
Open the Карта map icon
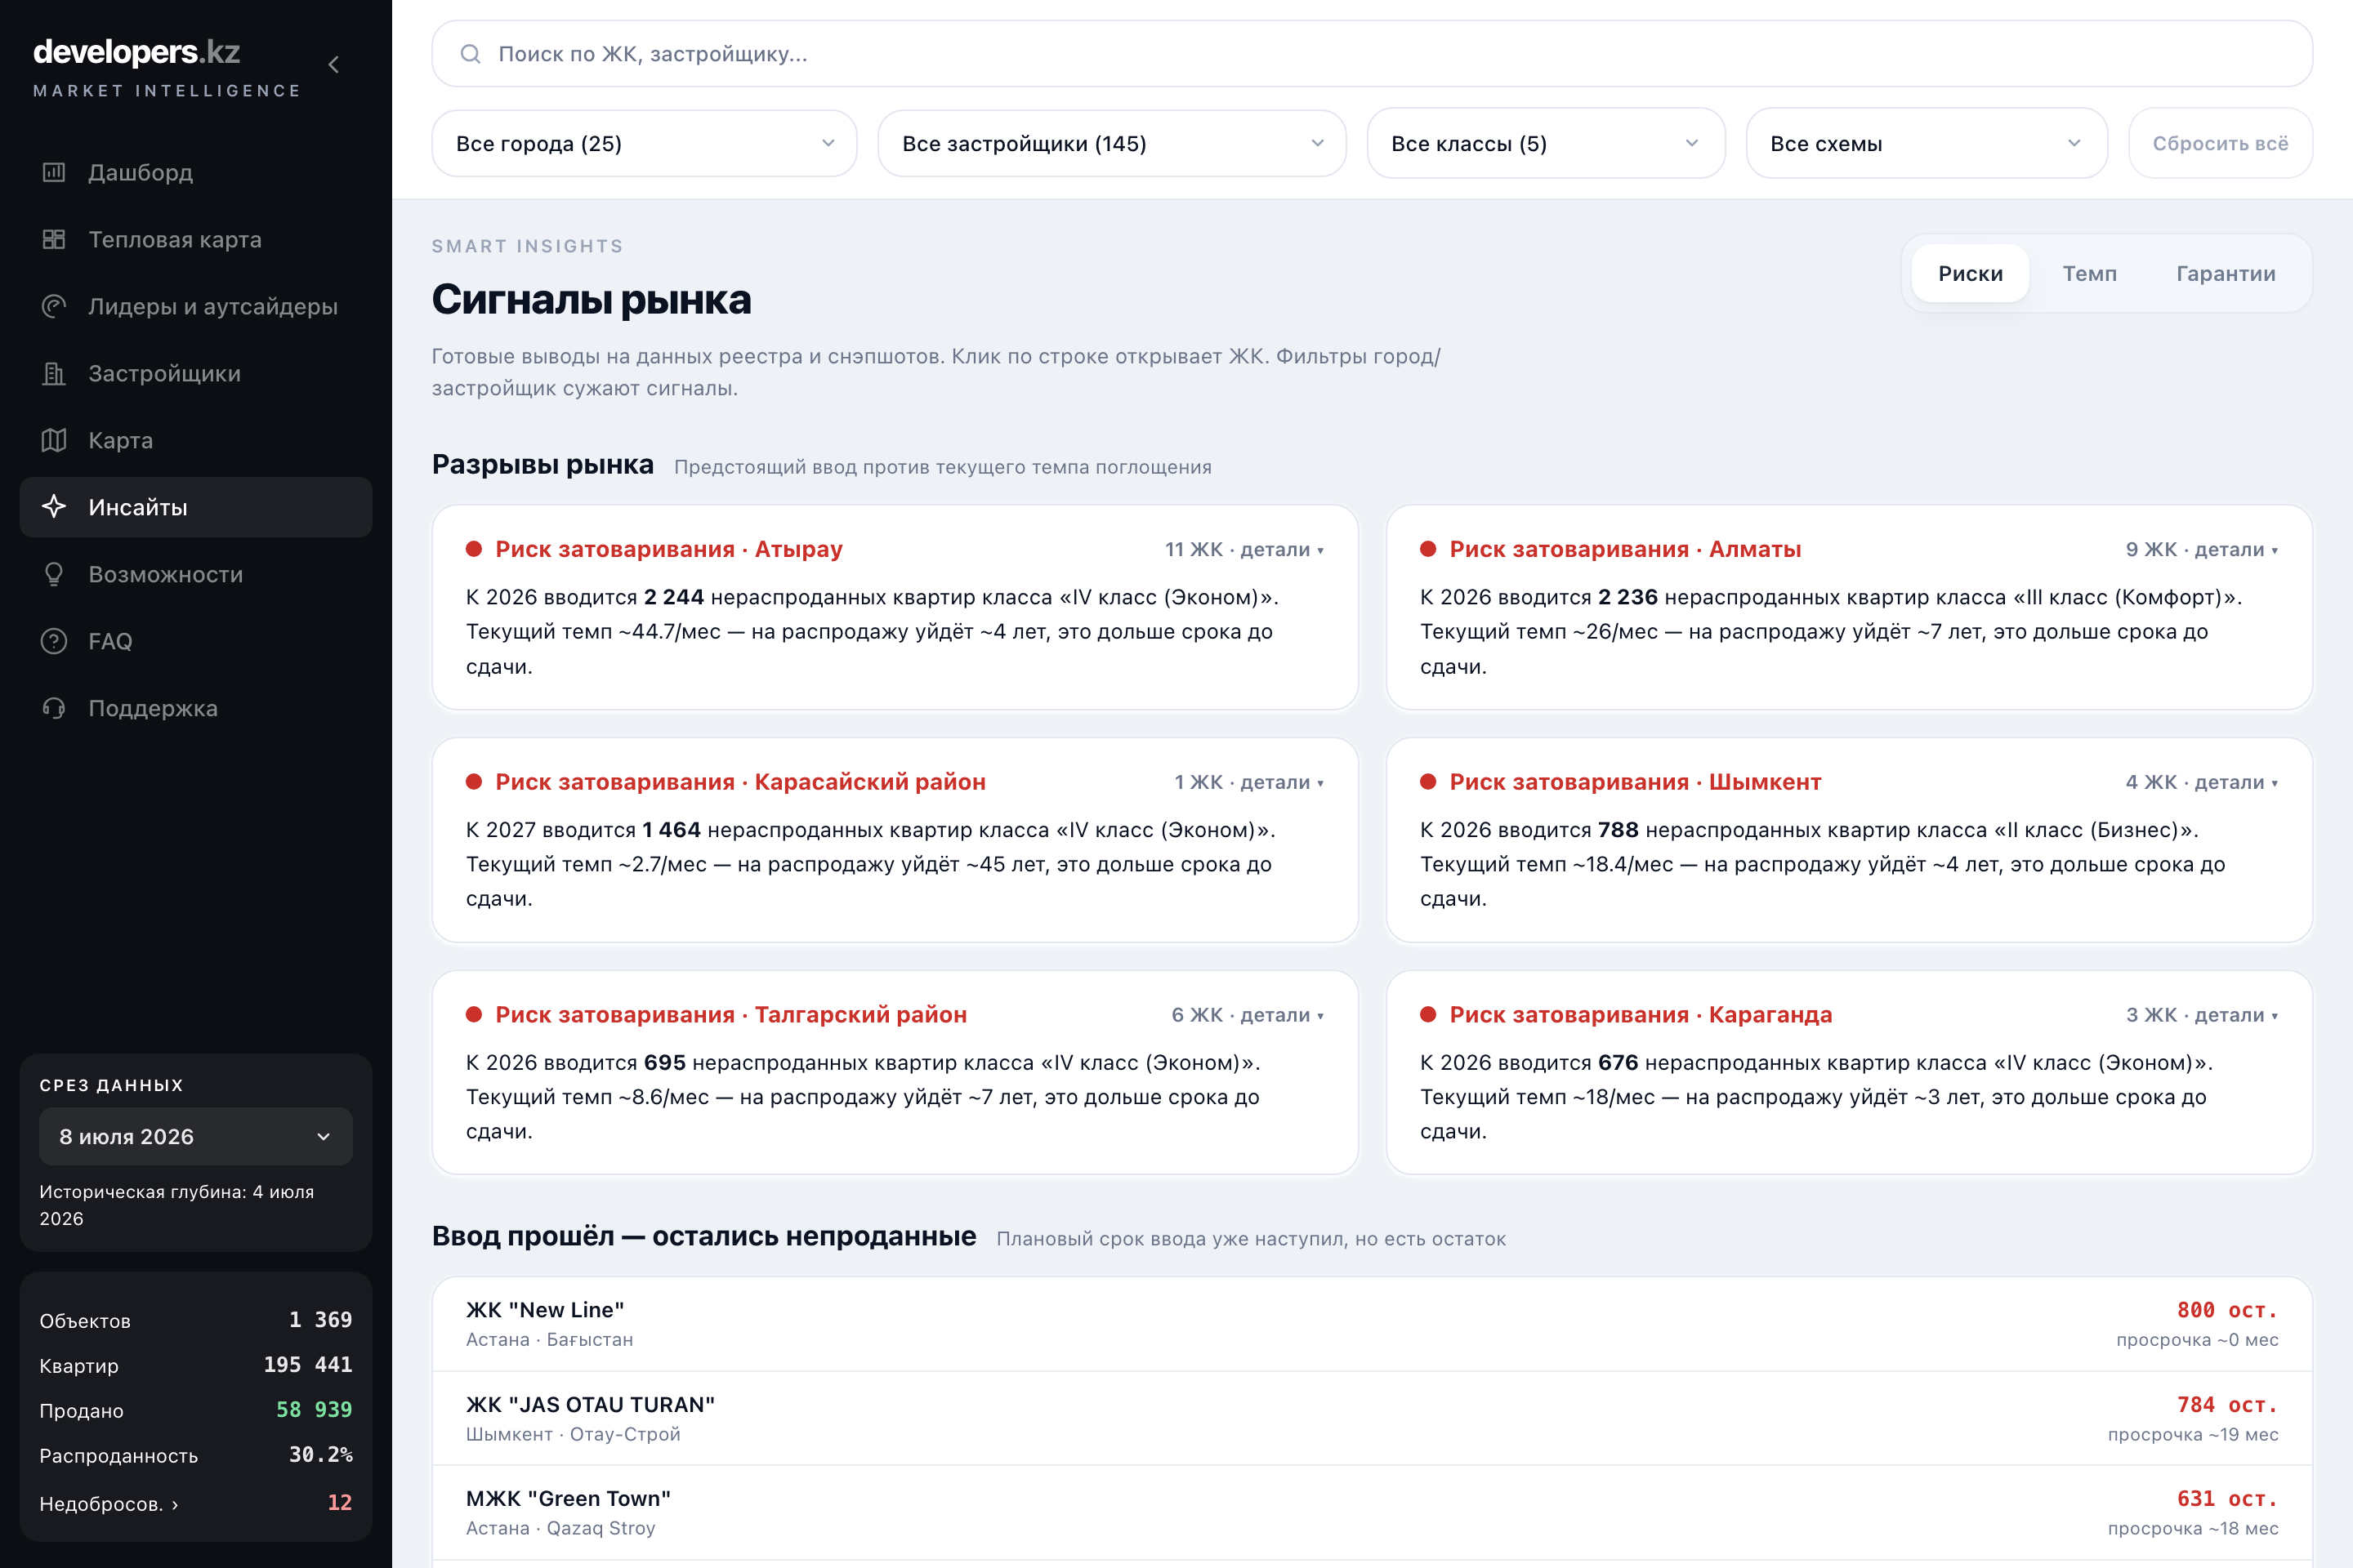(54, 440)
